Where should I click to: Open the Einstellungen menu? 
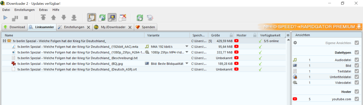(24, 10)
